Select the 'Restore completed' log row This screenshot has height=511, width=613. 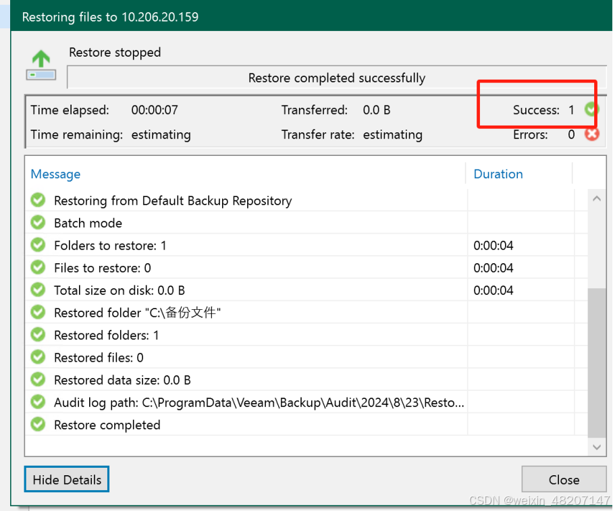(x=306, y=425)
